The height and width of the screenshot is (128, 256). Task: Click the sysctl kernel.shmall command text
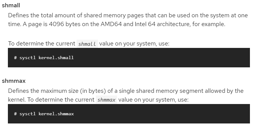[47, 58]
